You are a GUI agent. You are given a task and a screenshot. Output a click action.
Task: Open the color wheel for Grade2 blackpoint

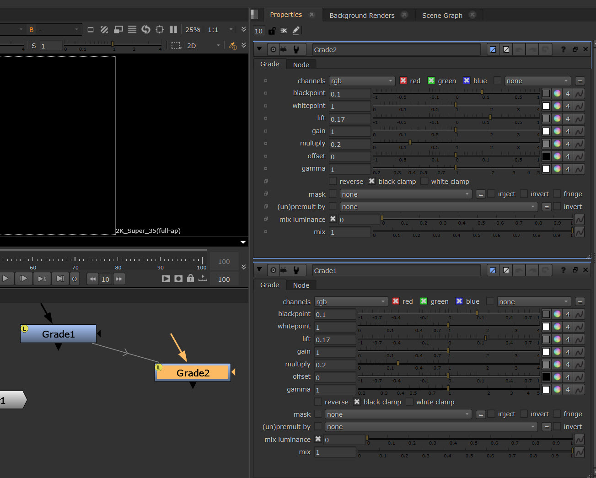557,93
